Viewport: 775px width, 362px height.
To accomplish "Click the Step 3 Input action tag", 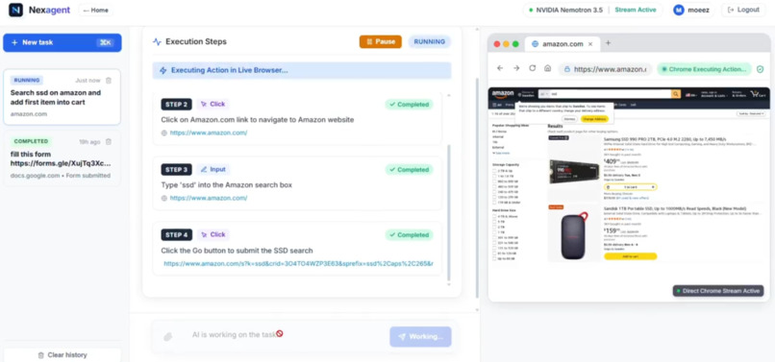I will coord(213,169).
